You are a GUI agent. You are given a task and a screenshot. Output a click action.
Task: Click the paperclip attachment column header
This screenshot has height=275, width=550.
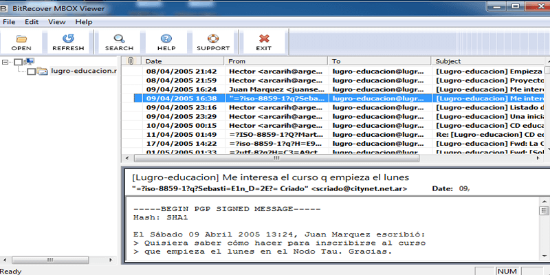pyautogui.click(x=131, y=61)
